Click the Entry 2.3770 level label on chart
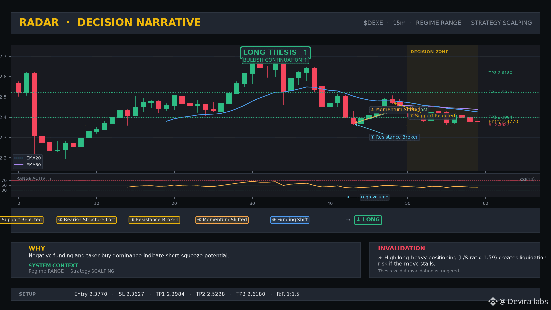The height and width of the screenshot is (310, 551). [x=503, y=122]
